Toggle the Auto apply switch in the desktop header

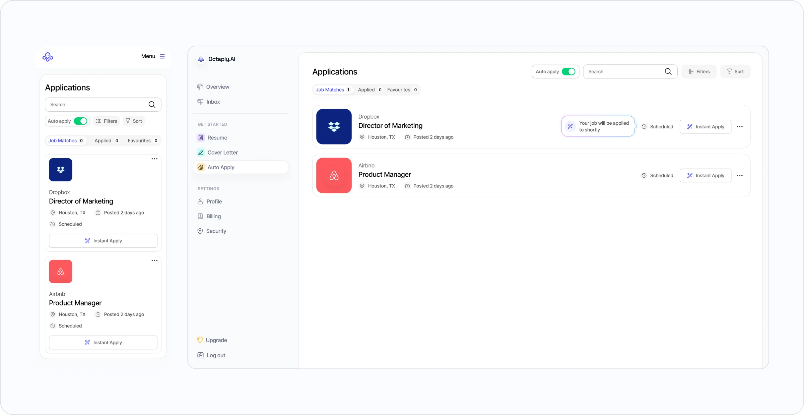[x=568, y=71]
